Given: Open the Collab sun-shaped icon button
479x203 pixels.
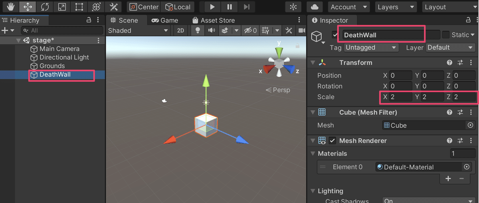Looking at the screenshot, I should 294,7.
